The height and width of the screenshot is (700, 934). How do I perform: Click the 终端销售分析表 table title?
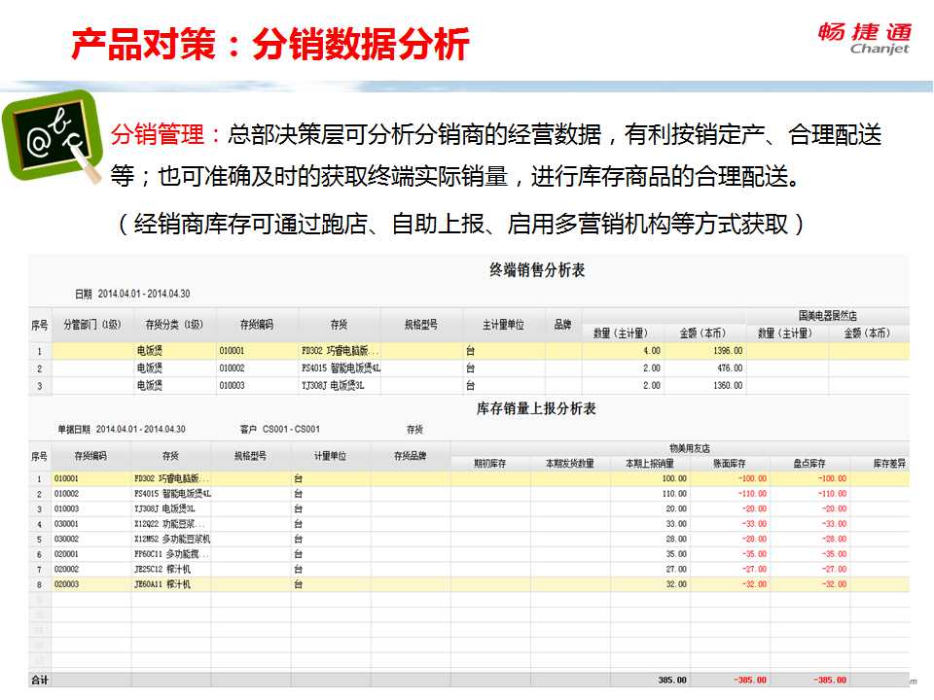coord(537,270)
